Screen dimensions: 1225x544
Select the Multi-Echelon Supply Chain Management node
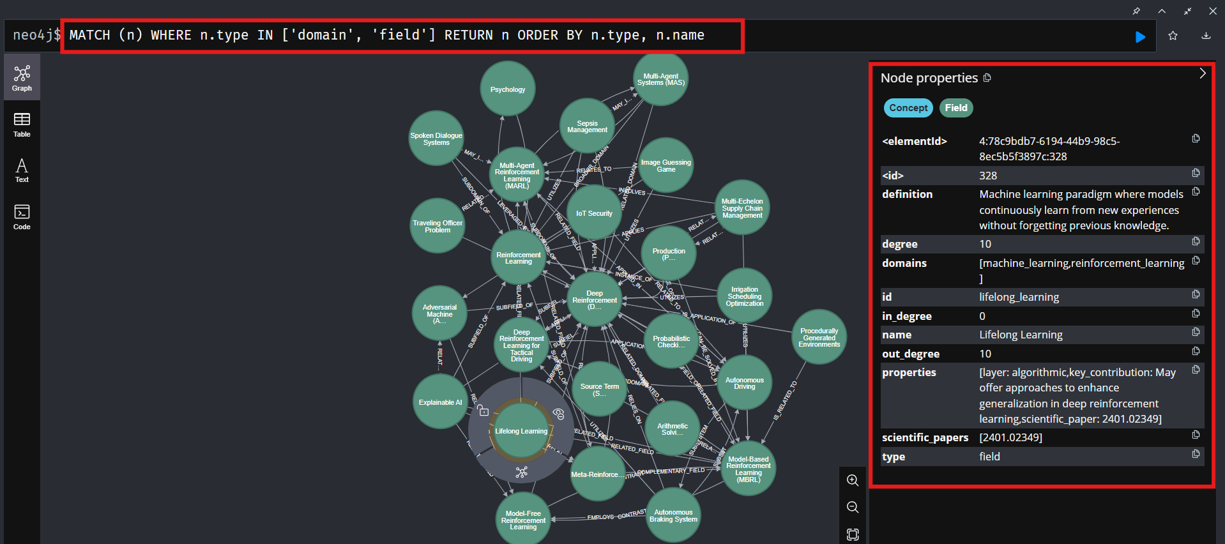click(742, 208)
